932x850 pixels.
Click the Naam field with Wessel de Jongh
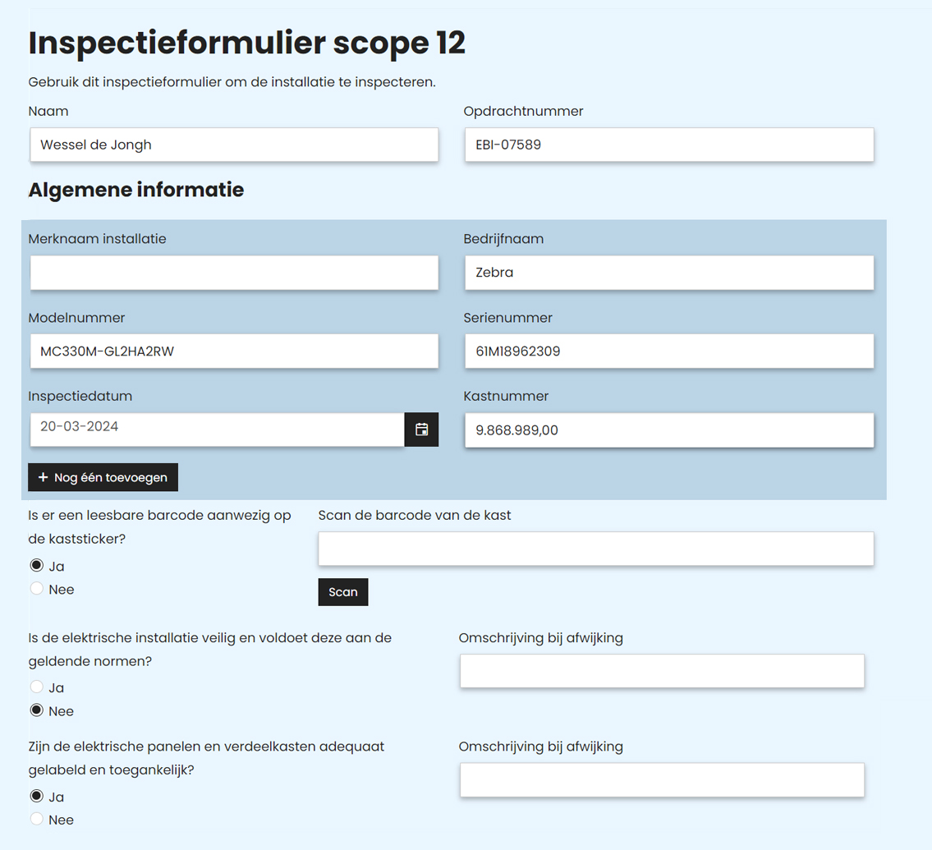coord(234,145)
